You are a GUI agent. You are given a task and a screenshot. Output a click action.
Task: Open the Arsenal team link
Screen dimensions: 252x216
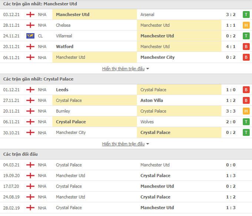(147, 15)
